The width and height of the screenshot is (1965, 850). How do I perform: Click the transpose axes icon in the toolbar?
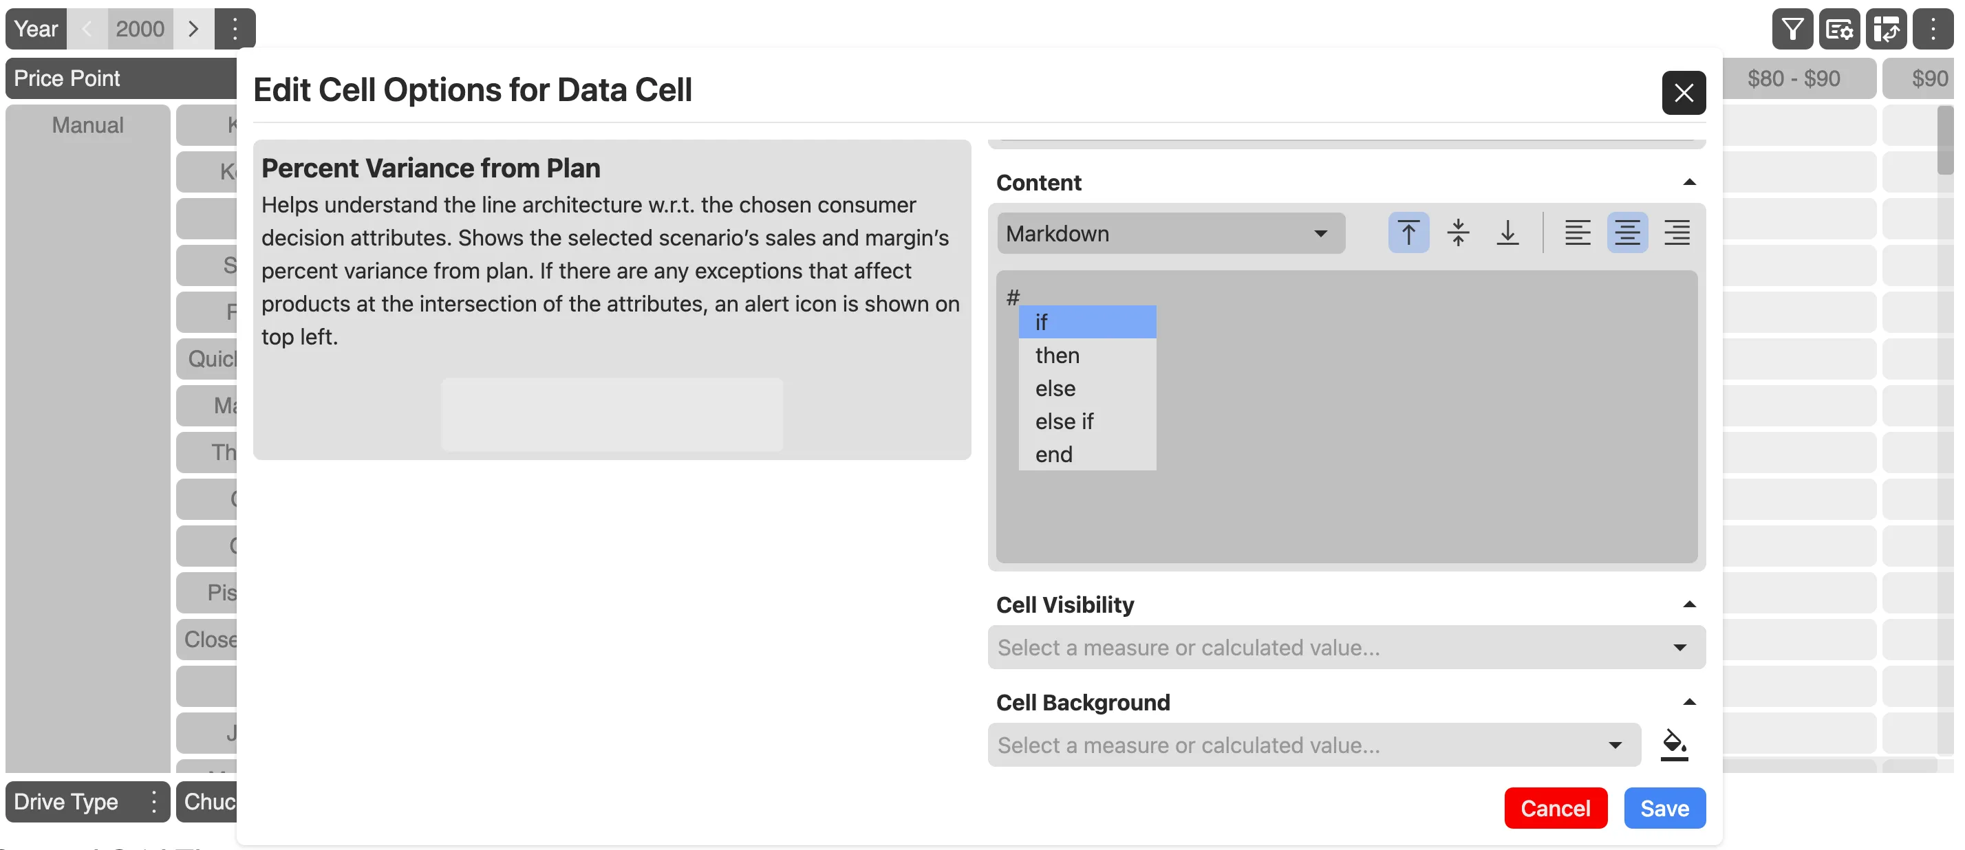pos(1887,29)
